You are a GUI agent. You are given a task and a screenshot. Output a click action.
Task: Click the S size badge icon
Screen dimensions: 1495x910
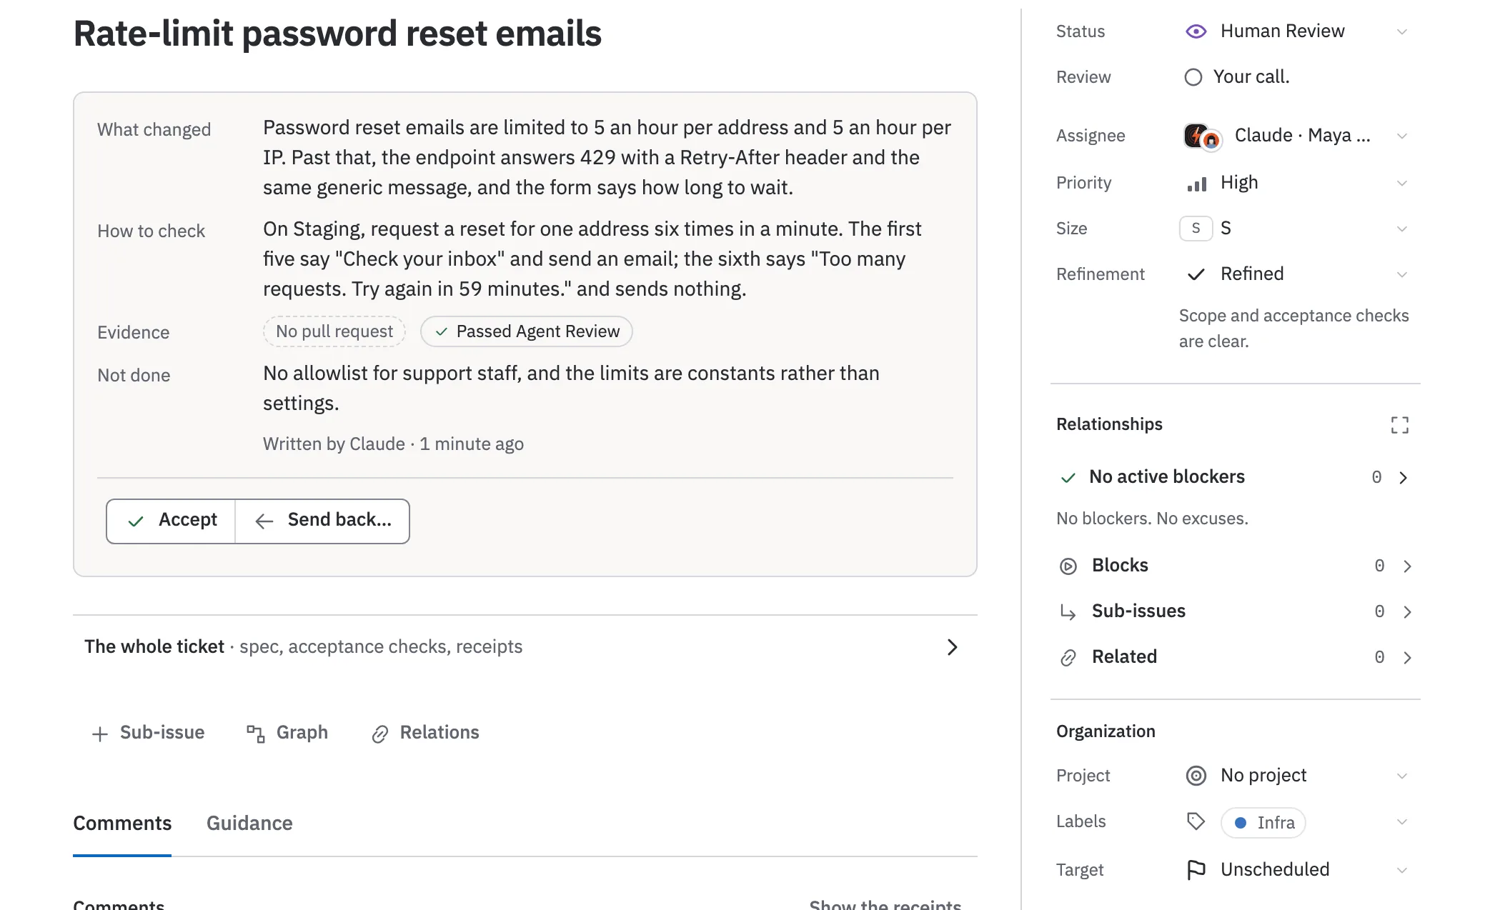pyautogui.click(x=1196, y=229)
